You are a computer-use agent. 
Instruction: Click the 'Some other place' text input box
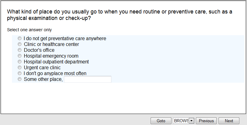[88, 80]
